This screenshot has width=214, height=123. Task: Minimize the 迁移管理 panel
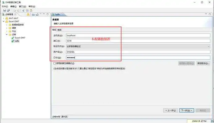[x=44, y=14]
